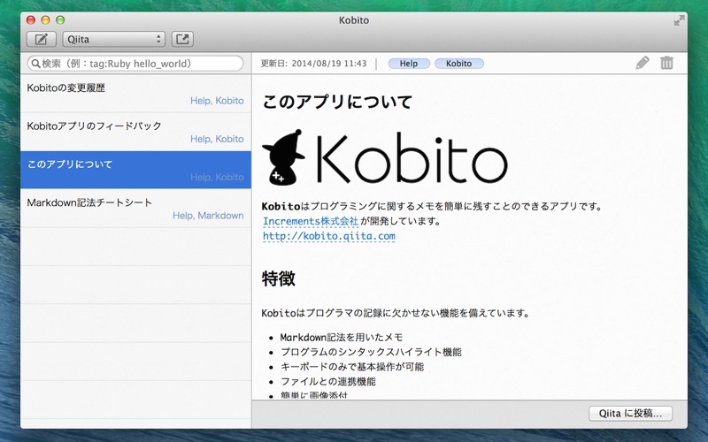Click the pencil edit icon
Screen dimensions: 708x442
643,63
